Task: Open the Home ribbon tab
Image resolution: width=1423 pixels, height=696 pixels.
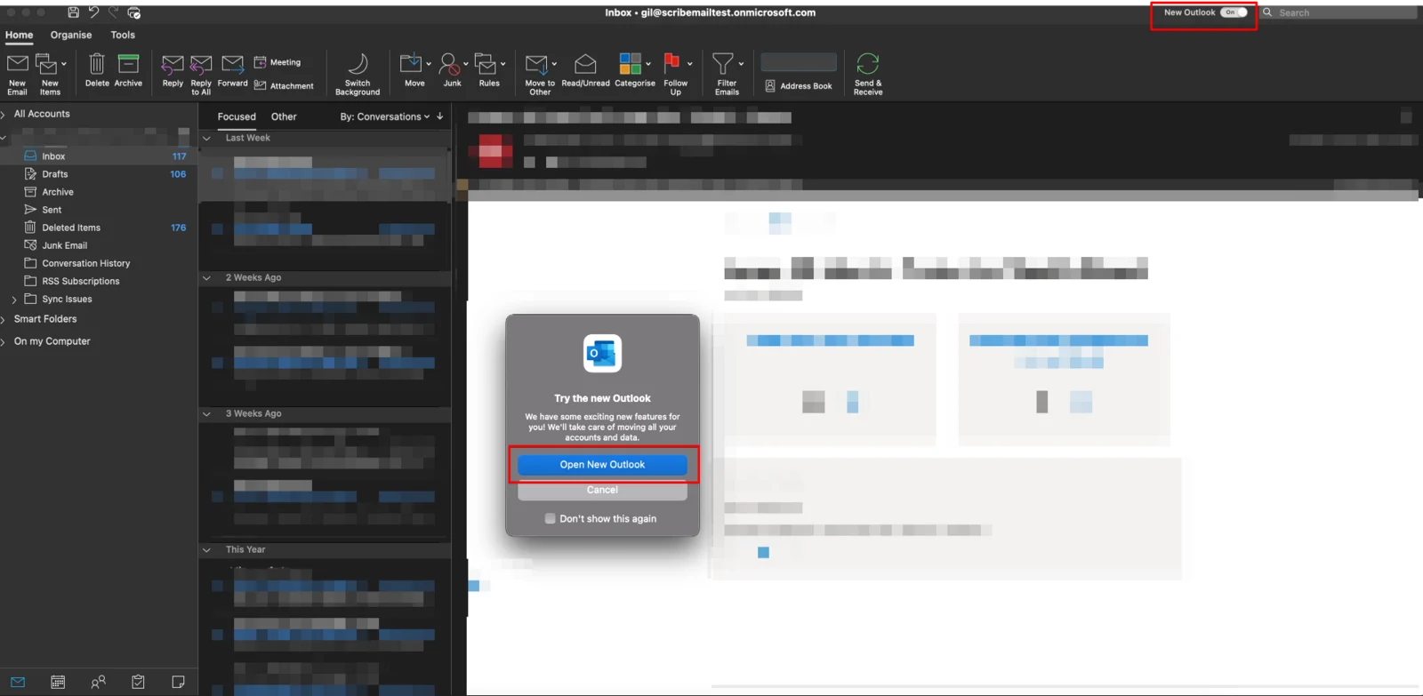Action: [x=19, y=36]
